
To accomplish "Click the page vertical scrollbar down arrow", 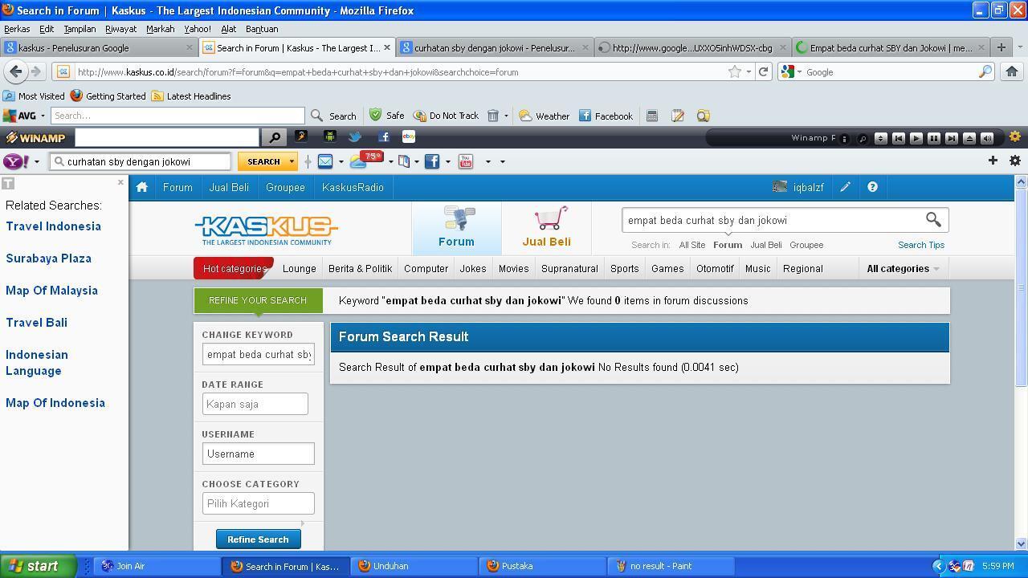I will point(1021,543).
